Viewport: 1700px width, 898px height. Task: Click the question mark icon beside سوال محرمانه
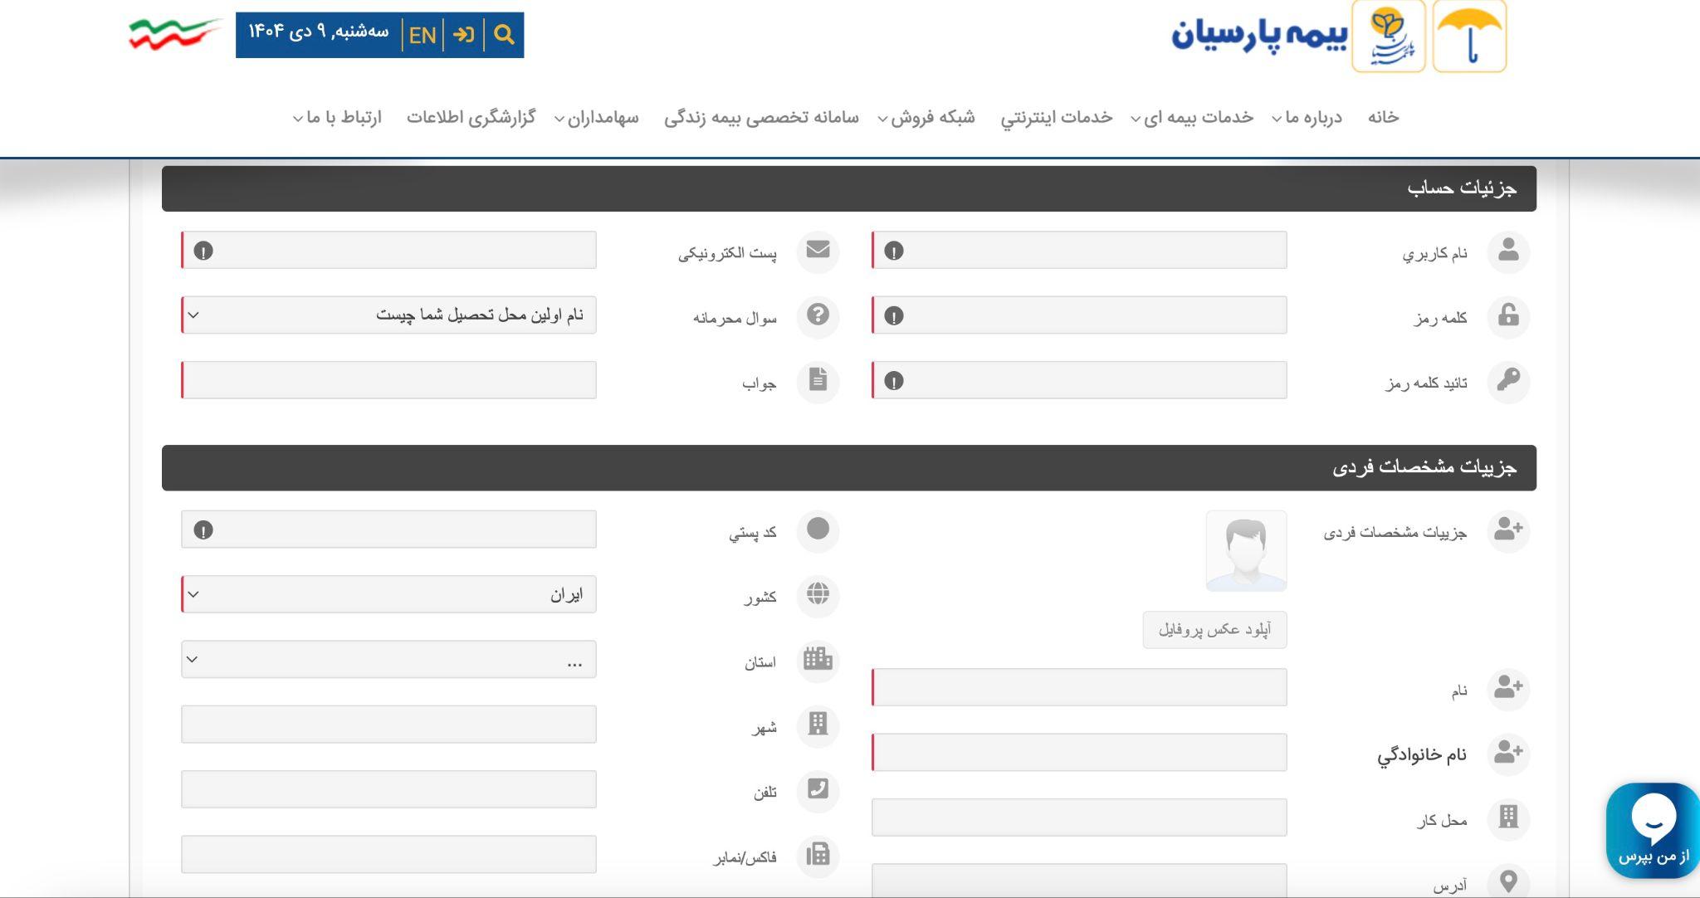818,317
